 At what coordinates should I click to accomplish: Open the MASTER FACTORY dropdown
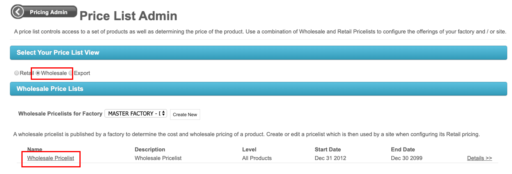(136, 114)
